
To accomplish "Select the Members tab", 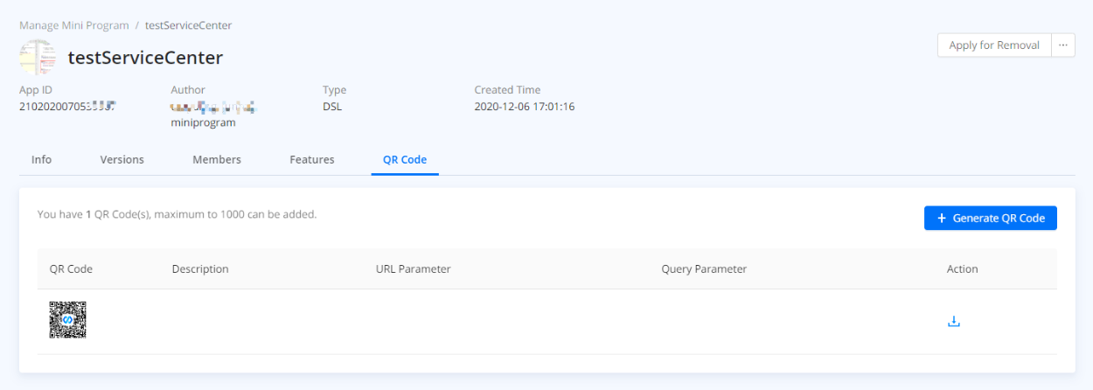I will tap(217, 159).
